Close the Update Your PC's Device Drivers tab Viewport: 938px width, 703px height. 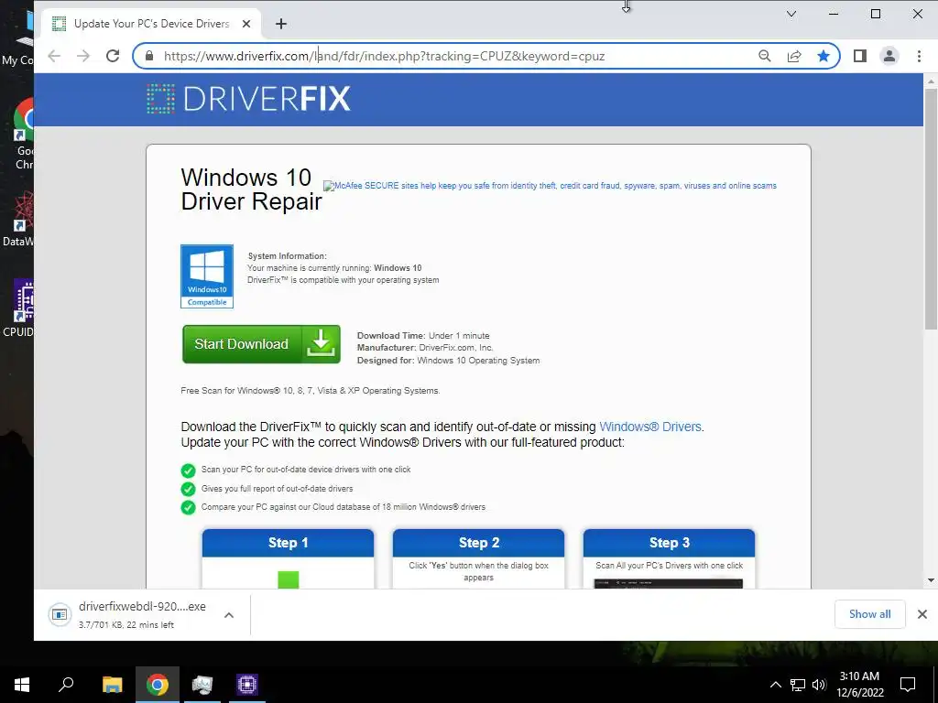click(246, 24)
